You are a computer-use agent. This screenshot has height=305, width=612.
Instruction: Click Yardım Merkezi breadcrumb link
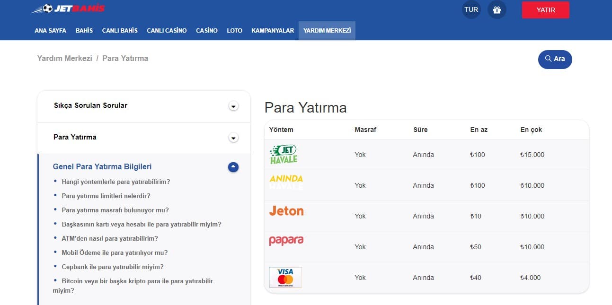click(64, 58)
